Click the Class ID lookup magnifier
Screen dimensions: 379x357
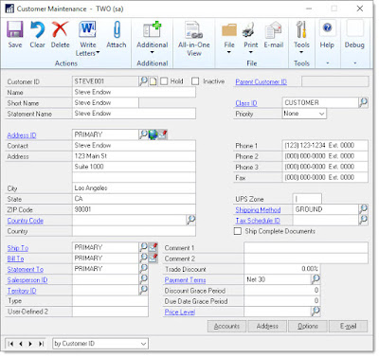(x=364, y=102)
